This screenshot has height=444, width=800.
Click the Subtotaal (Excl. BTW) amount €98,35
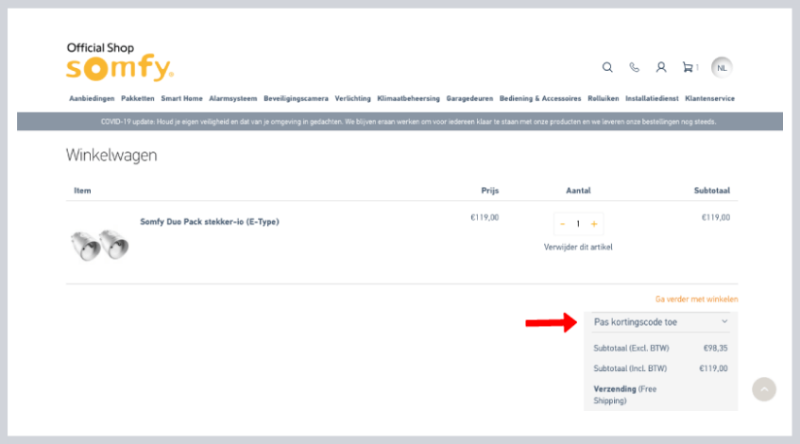[715, 348]
